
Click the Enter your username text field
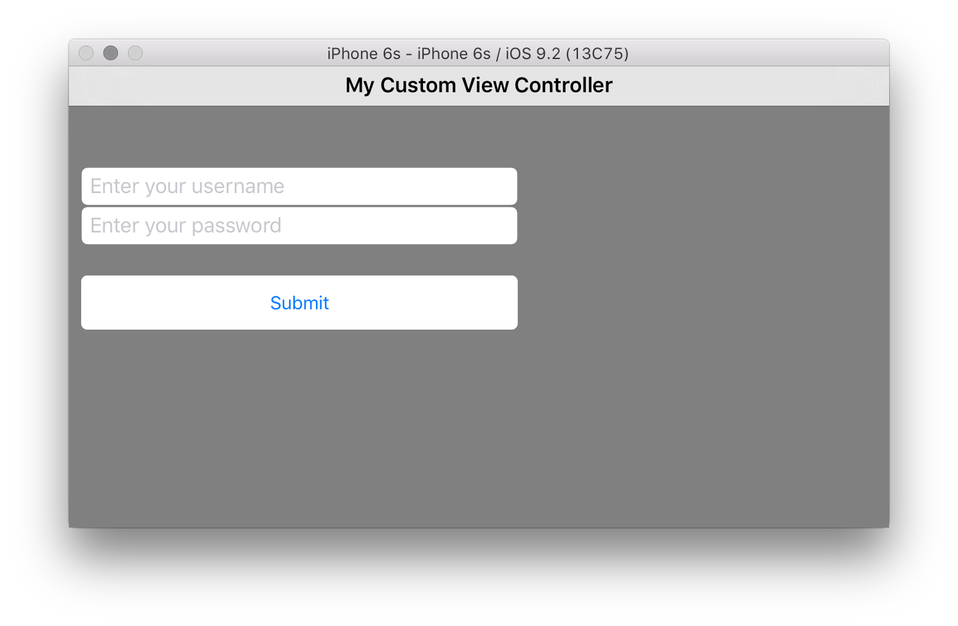click(x=299, y=186)
